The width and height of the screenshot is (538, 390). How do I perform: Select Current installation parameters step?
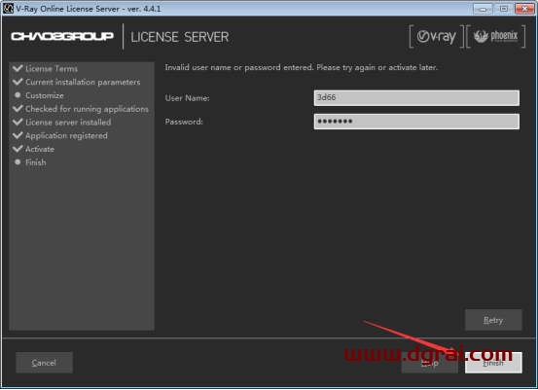click(x=83, y=82)
